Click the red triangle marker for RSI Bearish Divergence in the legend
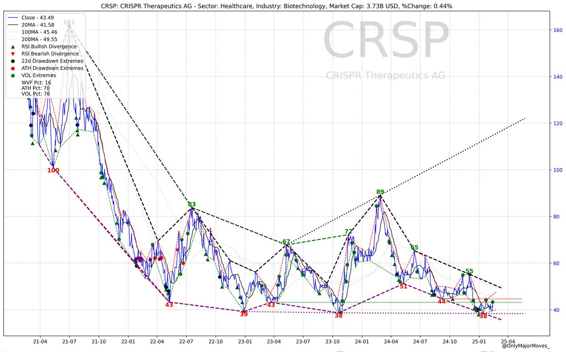This screenshot has width=566, height=352. point(13,54)
